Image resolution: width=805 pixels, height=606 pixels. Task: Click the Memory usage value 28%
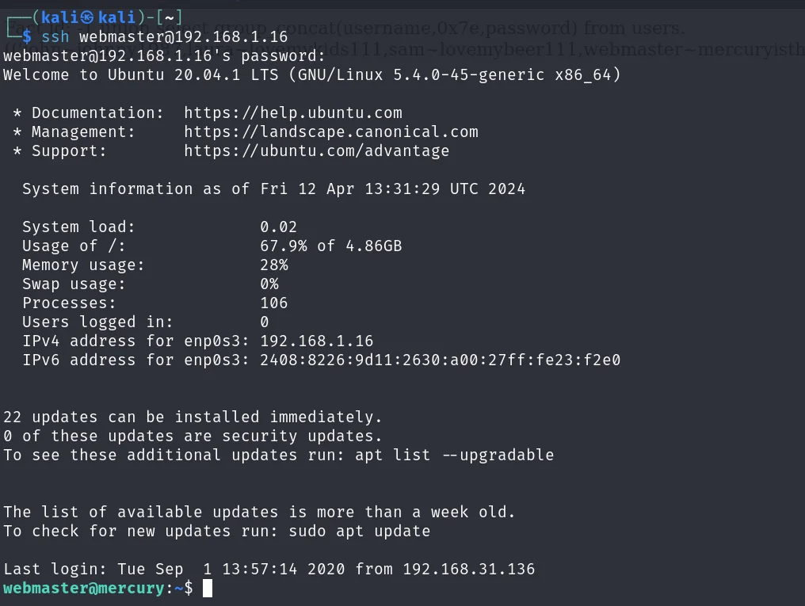(x=274, y=265)
